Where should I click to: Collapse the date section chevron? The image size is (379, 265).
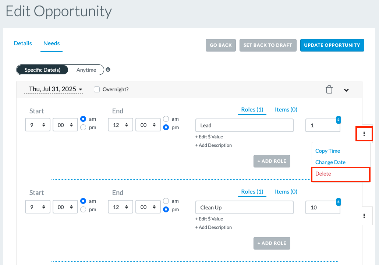click(346, 90)
